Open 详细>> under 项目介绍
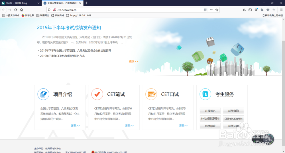 [75, 126]
